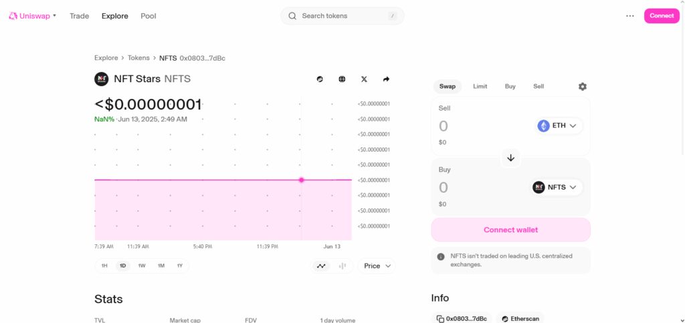Click the search magnifier icon

pos(292,16)
